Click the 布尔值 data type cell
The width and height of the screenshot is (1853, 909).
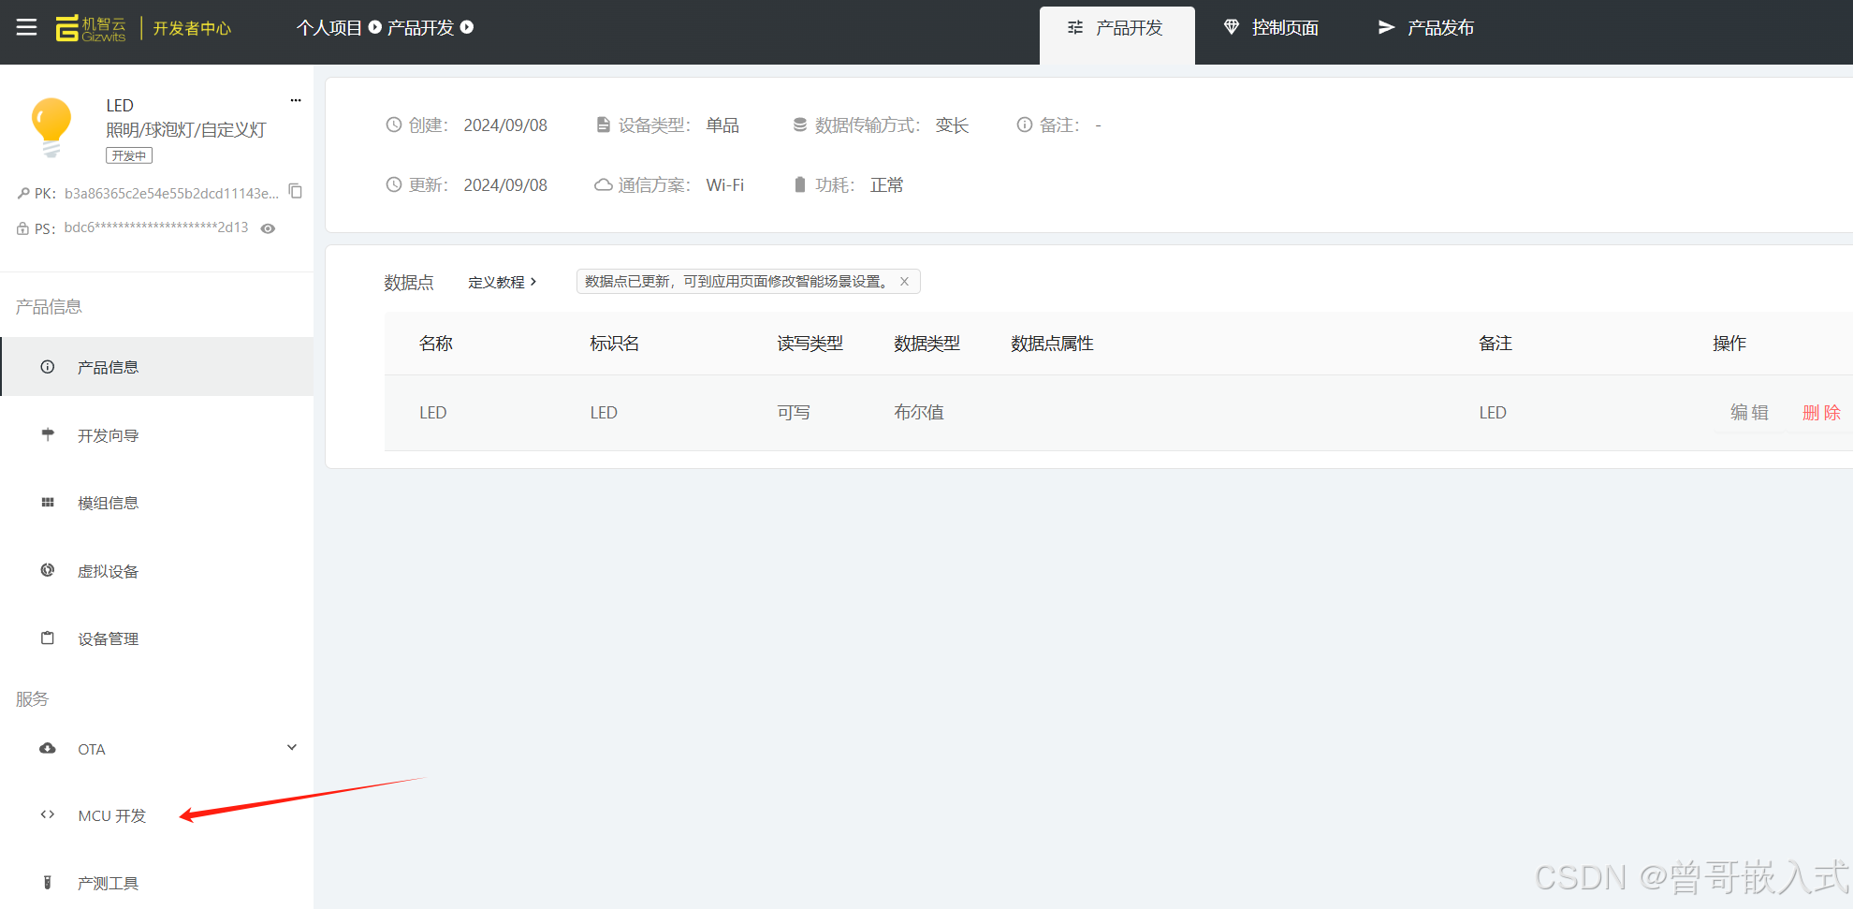(x=919, y=413)
